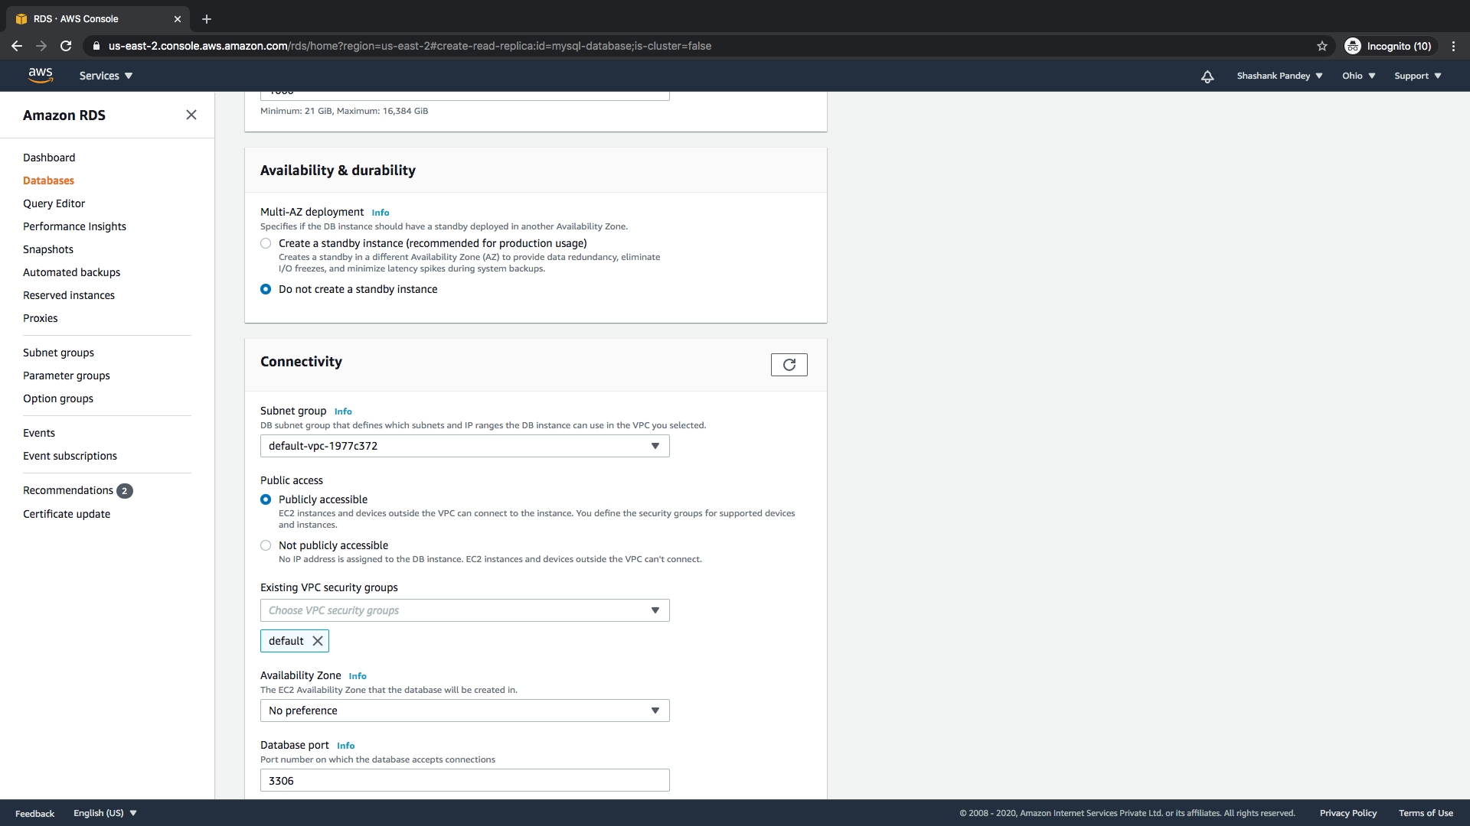Open the Ohio region menu

[1358, 76]
